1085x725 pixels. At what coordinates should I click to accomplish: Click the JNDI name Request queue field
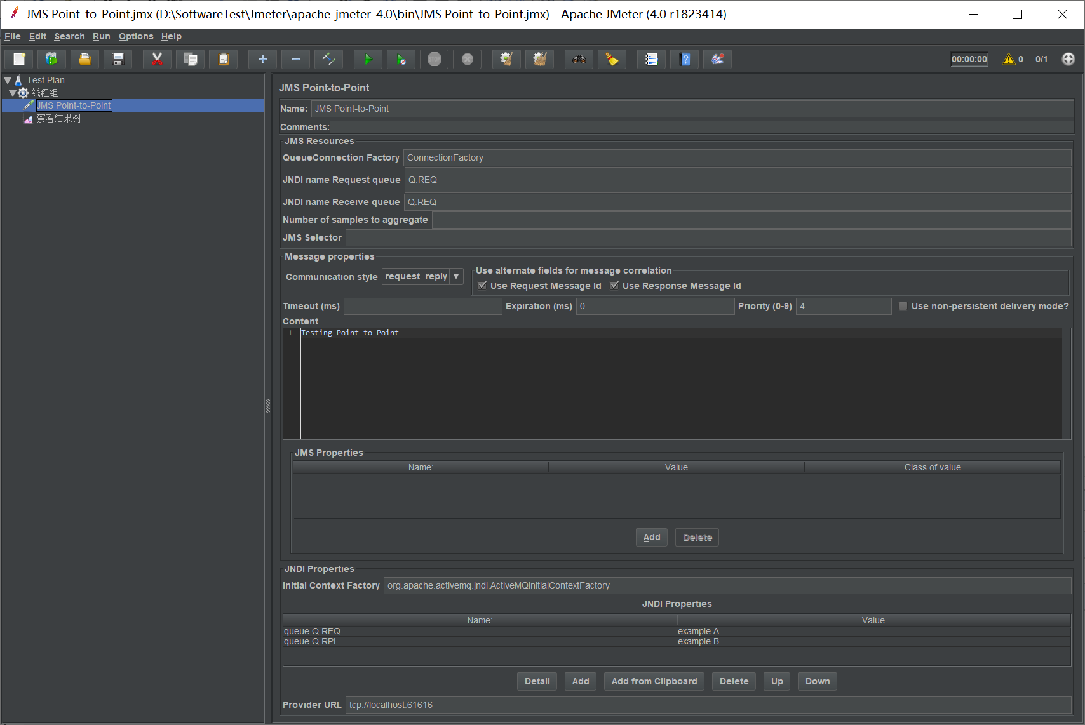tap(738, 180)
